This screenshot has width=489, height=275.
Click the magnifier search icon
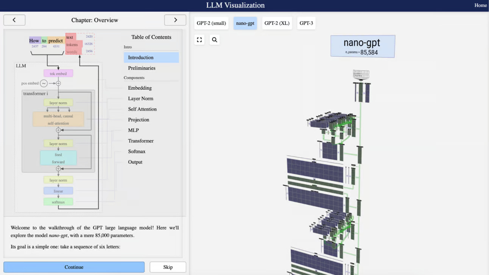(215, 40)
